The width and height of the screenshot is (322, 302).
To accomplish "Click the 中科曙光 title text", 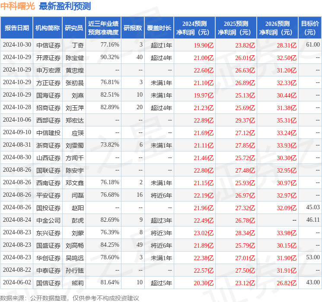I will pyautogui.click(x=18, y=6).
